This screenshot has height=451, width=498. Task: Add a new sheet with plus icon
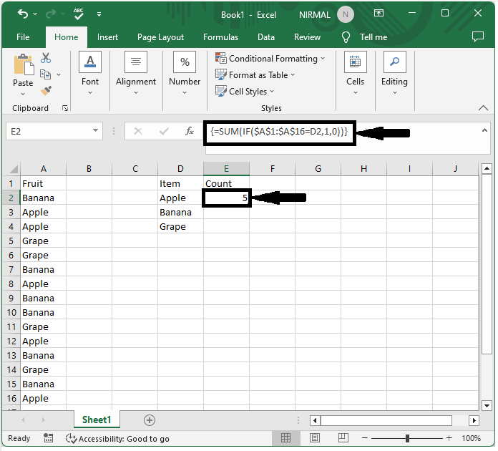coord(150,420)
